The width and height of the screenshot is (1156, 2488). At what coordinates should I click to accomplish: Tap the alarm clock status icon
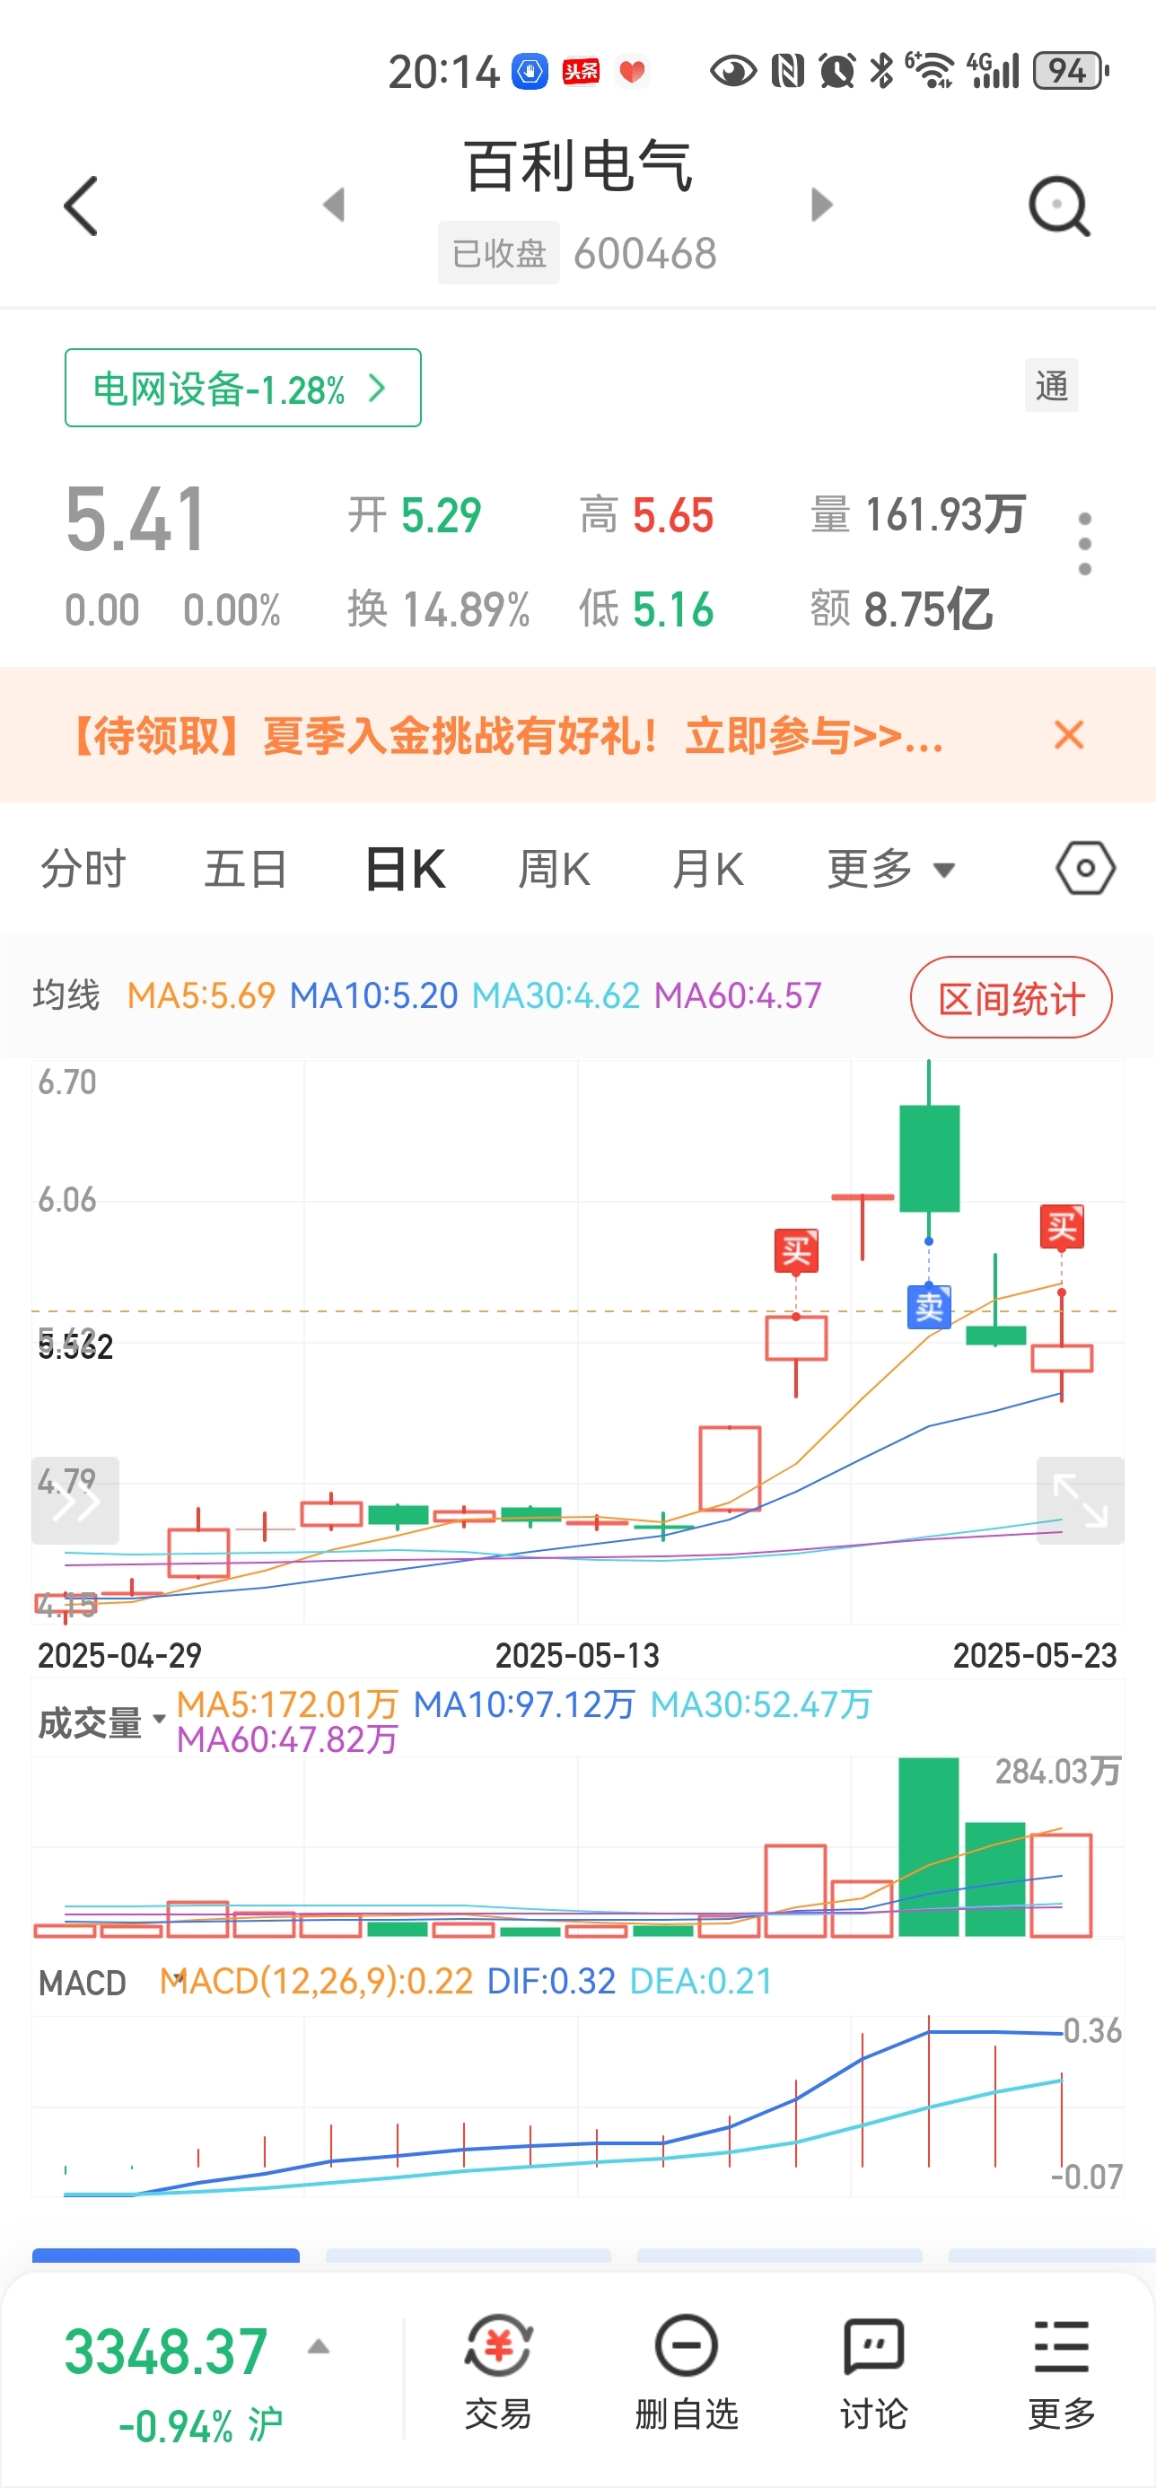coord(836,71)
